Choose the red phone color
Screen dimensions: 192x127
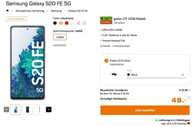[67, 23]
